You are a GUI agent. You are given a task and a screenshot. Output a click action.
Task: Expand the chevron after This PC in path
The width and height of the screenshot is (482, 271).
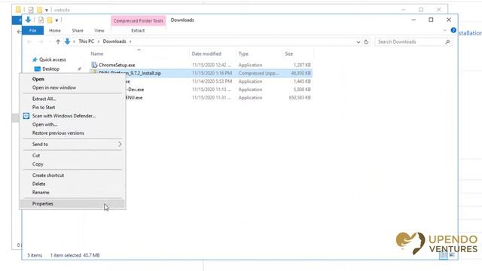click(x=99, y=41)
